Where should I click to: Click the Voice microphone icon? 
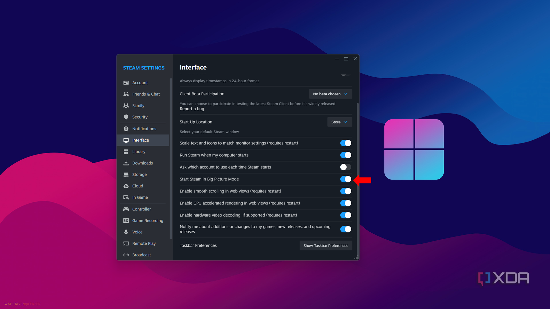[126, 232]
